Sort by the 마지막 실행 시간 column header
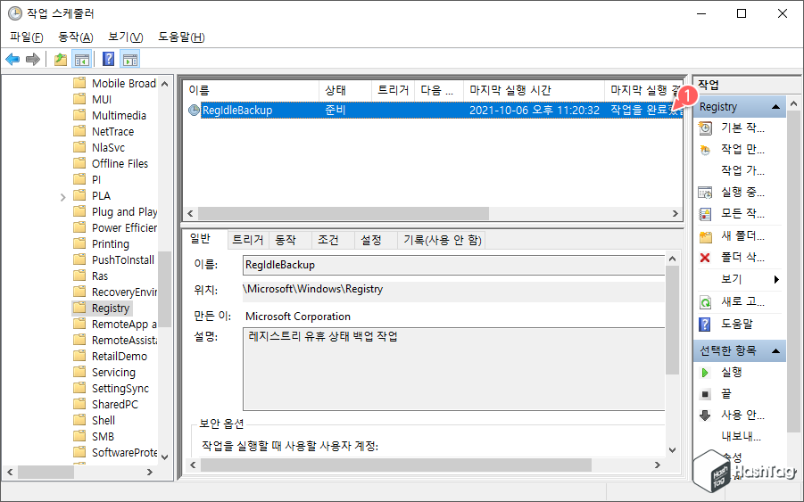The width and height of the screenshot is (804, 502). [535, 91]
